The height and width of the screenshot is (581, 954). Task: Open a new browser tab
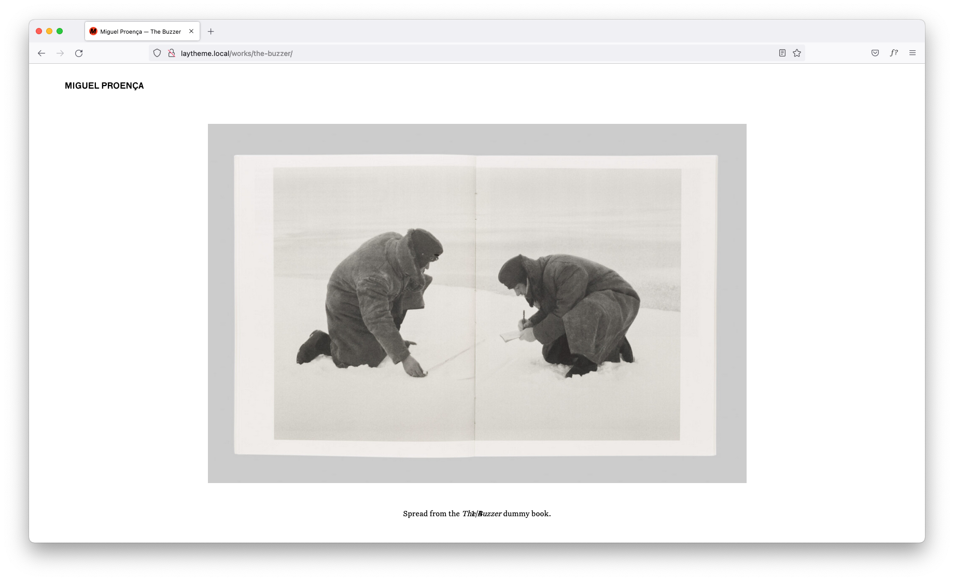tap(211, 32)
